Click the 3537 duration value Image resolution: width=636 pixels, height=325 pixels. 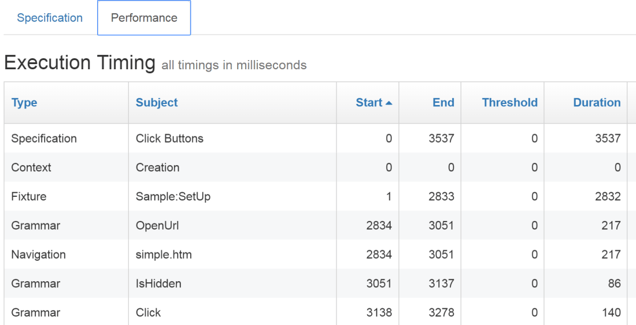pyautogui.click(x=608, y=139)
